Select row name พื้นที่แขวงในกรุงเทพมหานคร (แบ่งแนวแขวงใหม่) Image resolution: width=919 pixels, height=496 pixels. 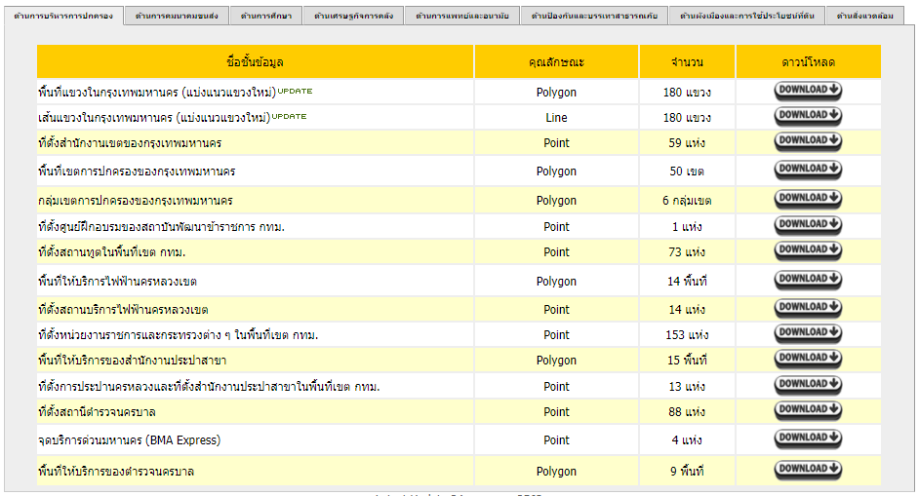point(156,93)
